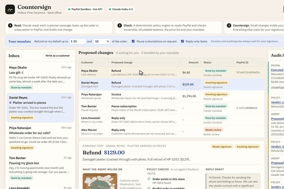Open Tom Becker Pausing my glaze box message

[40, 168]
